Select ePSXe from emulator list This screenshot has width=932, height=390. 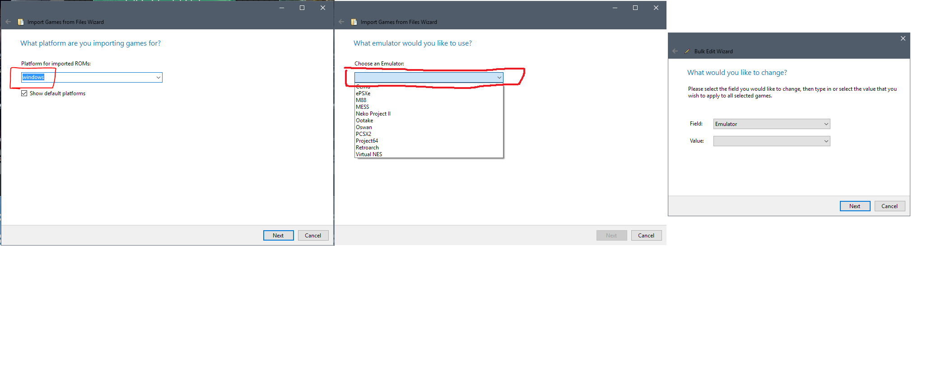pos(429,93)
